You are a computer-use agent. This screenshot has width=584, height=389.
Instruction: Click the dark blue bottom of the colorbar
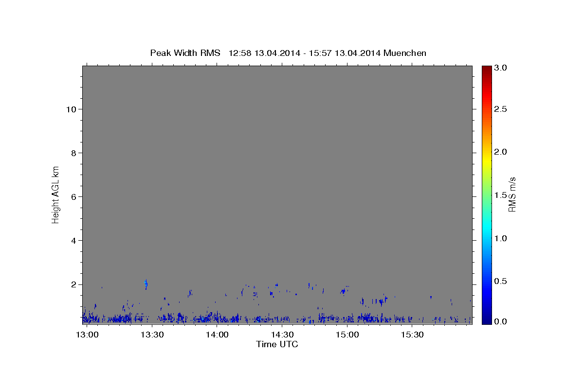coord(486,320)
